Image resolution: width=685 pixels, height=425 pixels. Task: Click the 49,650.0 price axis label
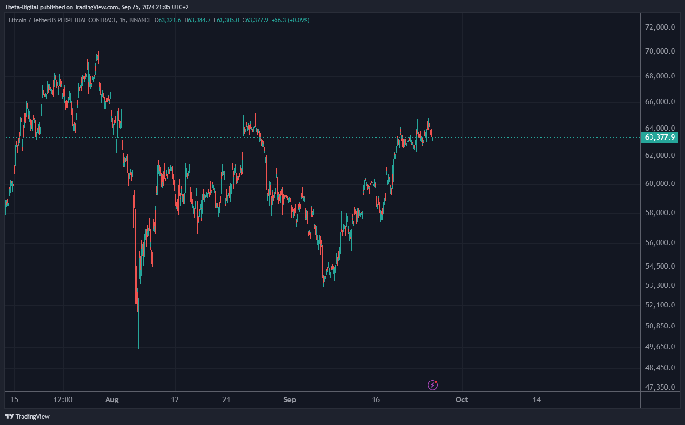[660, 346]
